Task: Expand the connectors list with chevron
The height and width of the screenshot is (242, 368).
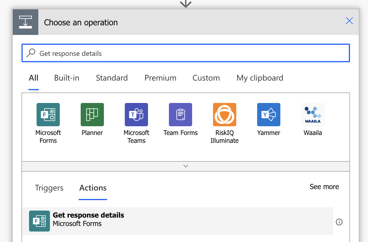Action: pos(186,166)
